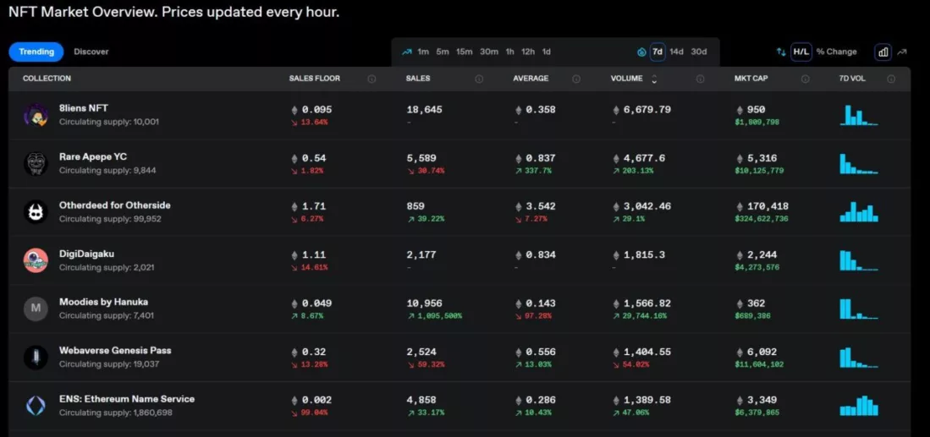
Task: Select the 5m timeframe
Action: coord(443,52)
